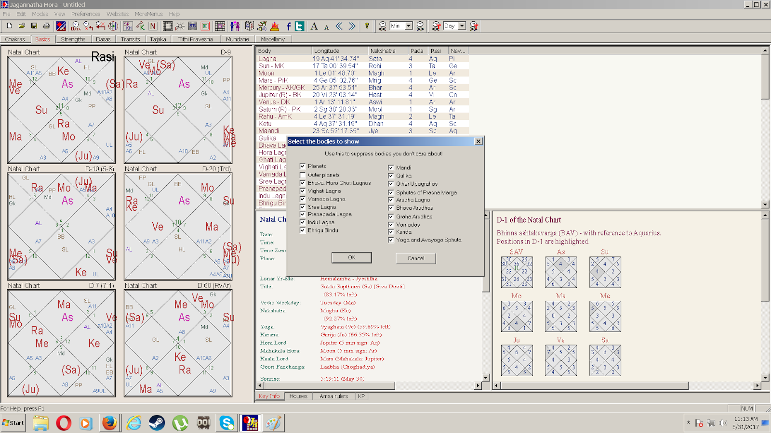Open the File menu

click(7, 14)
